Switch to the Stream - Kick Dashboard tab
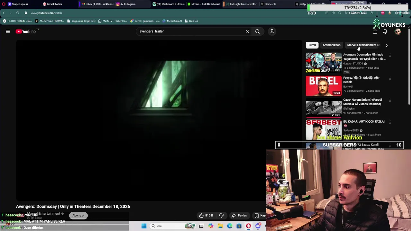The height and width of the screenshot is (231, 411). pos(204,4)
